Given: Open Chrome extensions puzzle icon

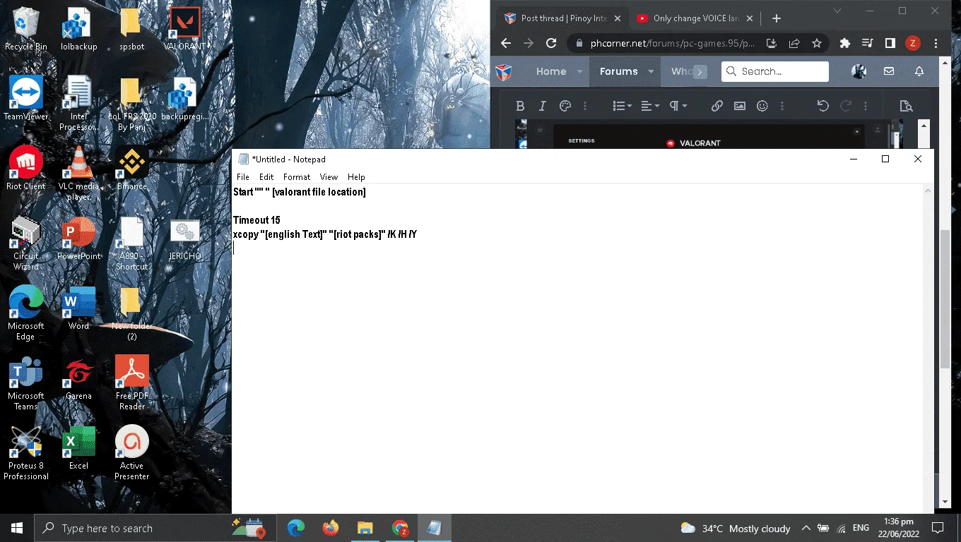Looking at the screenshot, I should click(x=845, y=43).
